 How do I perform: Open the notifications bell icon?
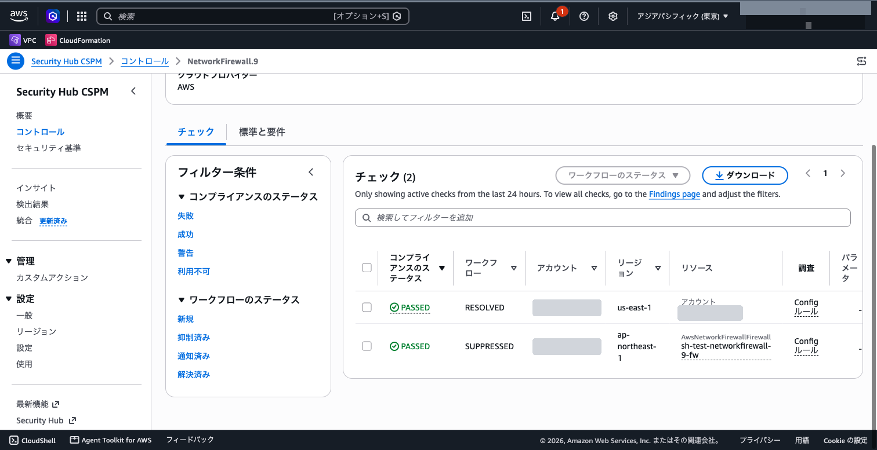tap(555, 16)
